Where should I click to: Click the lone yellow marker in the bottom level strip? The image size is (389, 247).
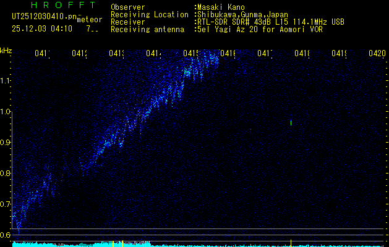tap(291, 243)
